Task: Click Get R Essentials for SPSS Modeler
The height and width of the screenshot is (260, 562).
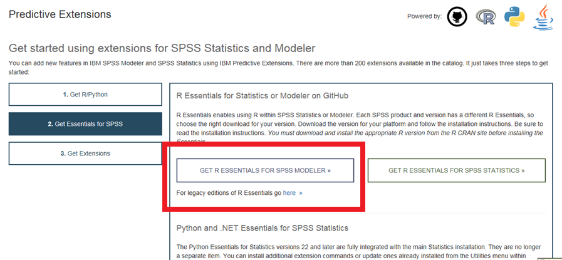Action: click(x=265, y=170)
